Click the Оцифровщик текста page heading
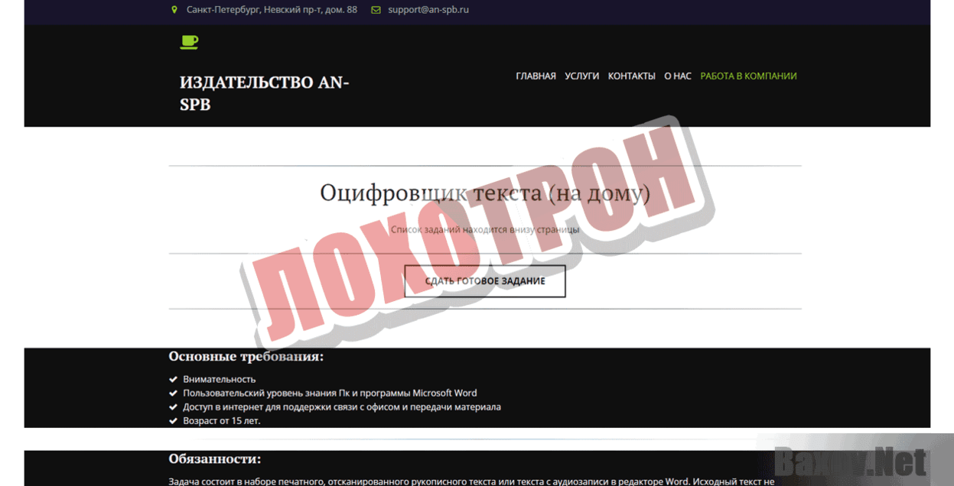Image resolution: width=954 pixels, height=486 pixels. point(485,193)
